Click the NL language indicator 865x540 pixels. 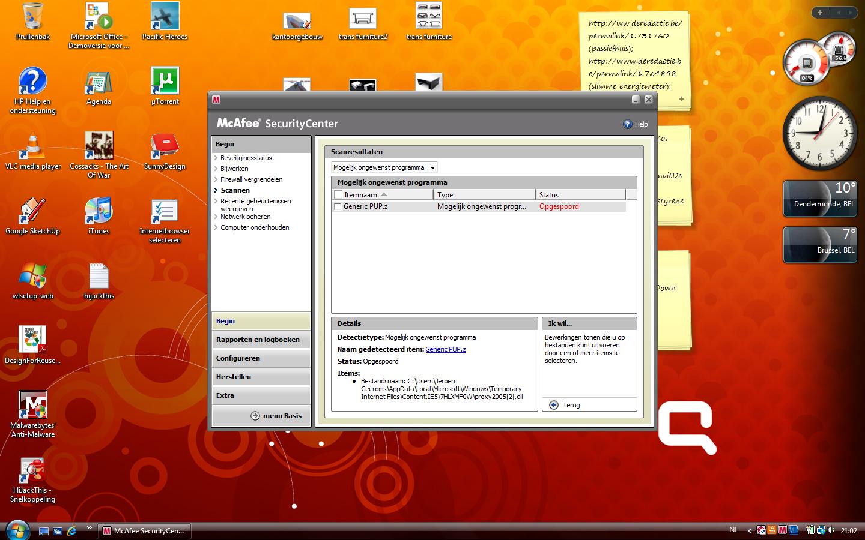733,530
